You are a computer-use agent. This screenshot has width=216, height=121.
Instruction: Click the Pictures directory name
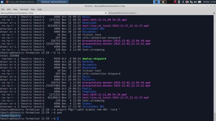tap(88, 80)
